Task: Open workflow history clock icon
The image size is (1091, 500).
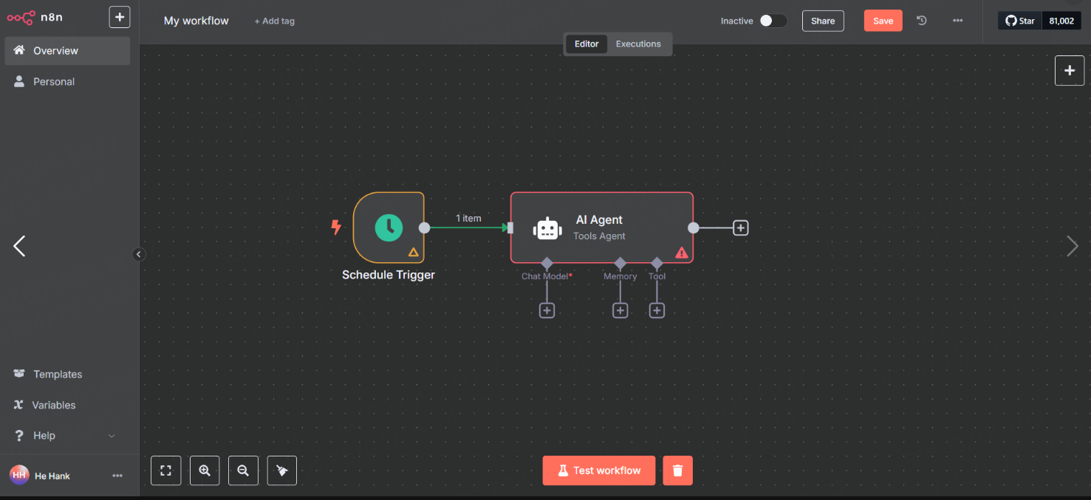Action: (922, 21)
